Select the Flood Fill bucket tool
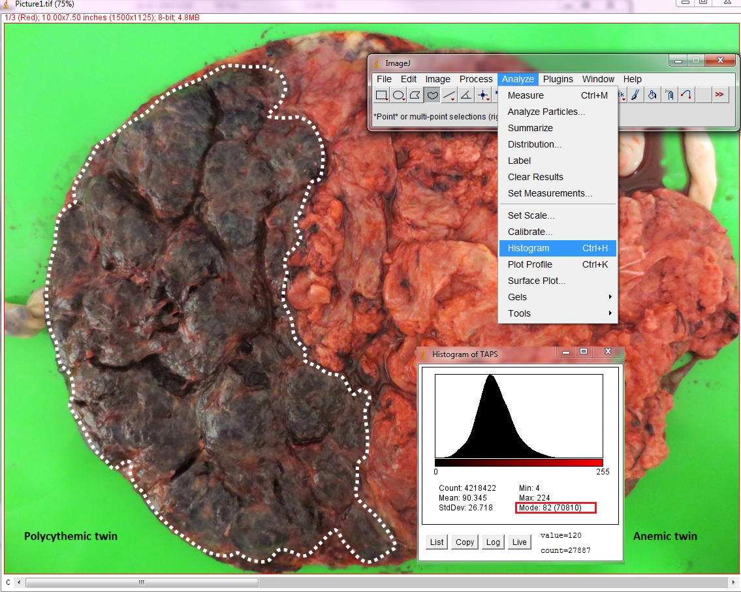 click(652, 95)
